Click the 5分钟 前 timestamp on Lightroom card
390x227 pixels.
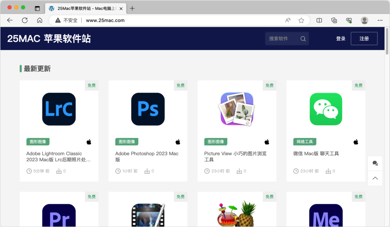pos(41,171)
